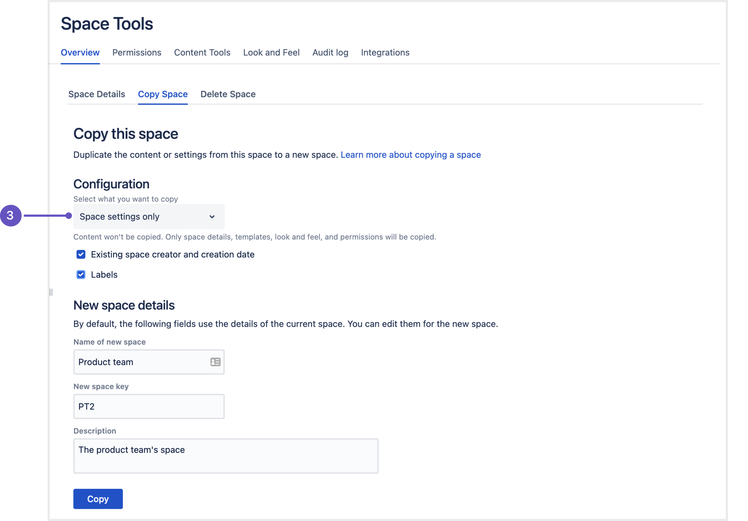Uncheck Existing space creator and creation date
This screenshot has width=748, height=521.
click(81, 254)
